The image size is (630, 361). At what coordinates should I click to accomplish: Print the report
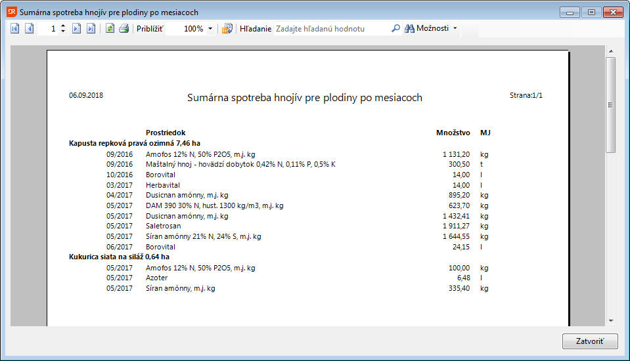124,28
